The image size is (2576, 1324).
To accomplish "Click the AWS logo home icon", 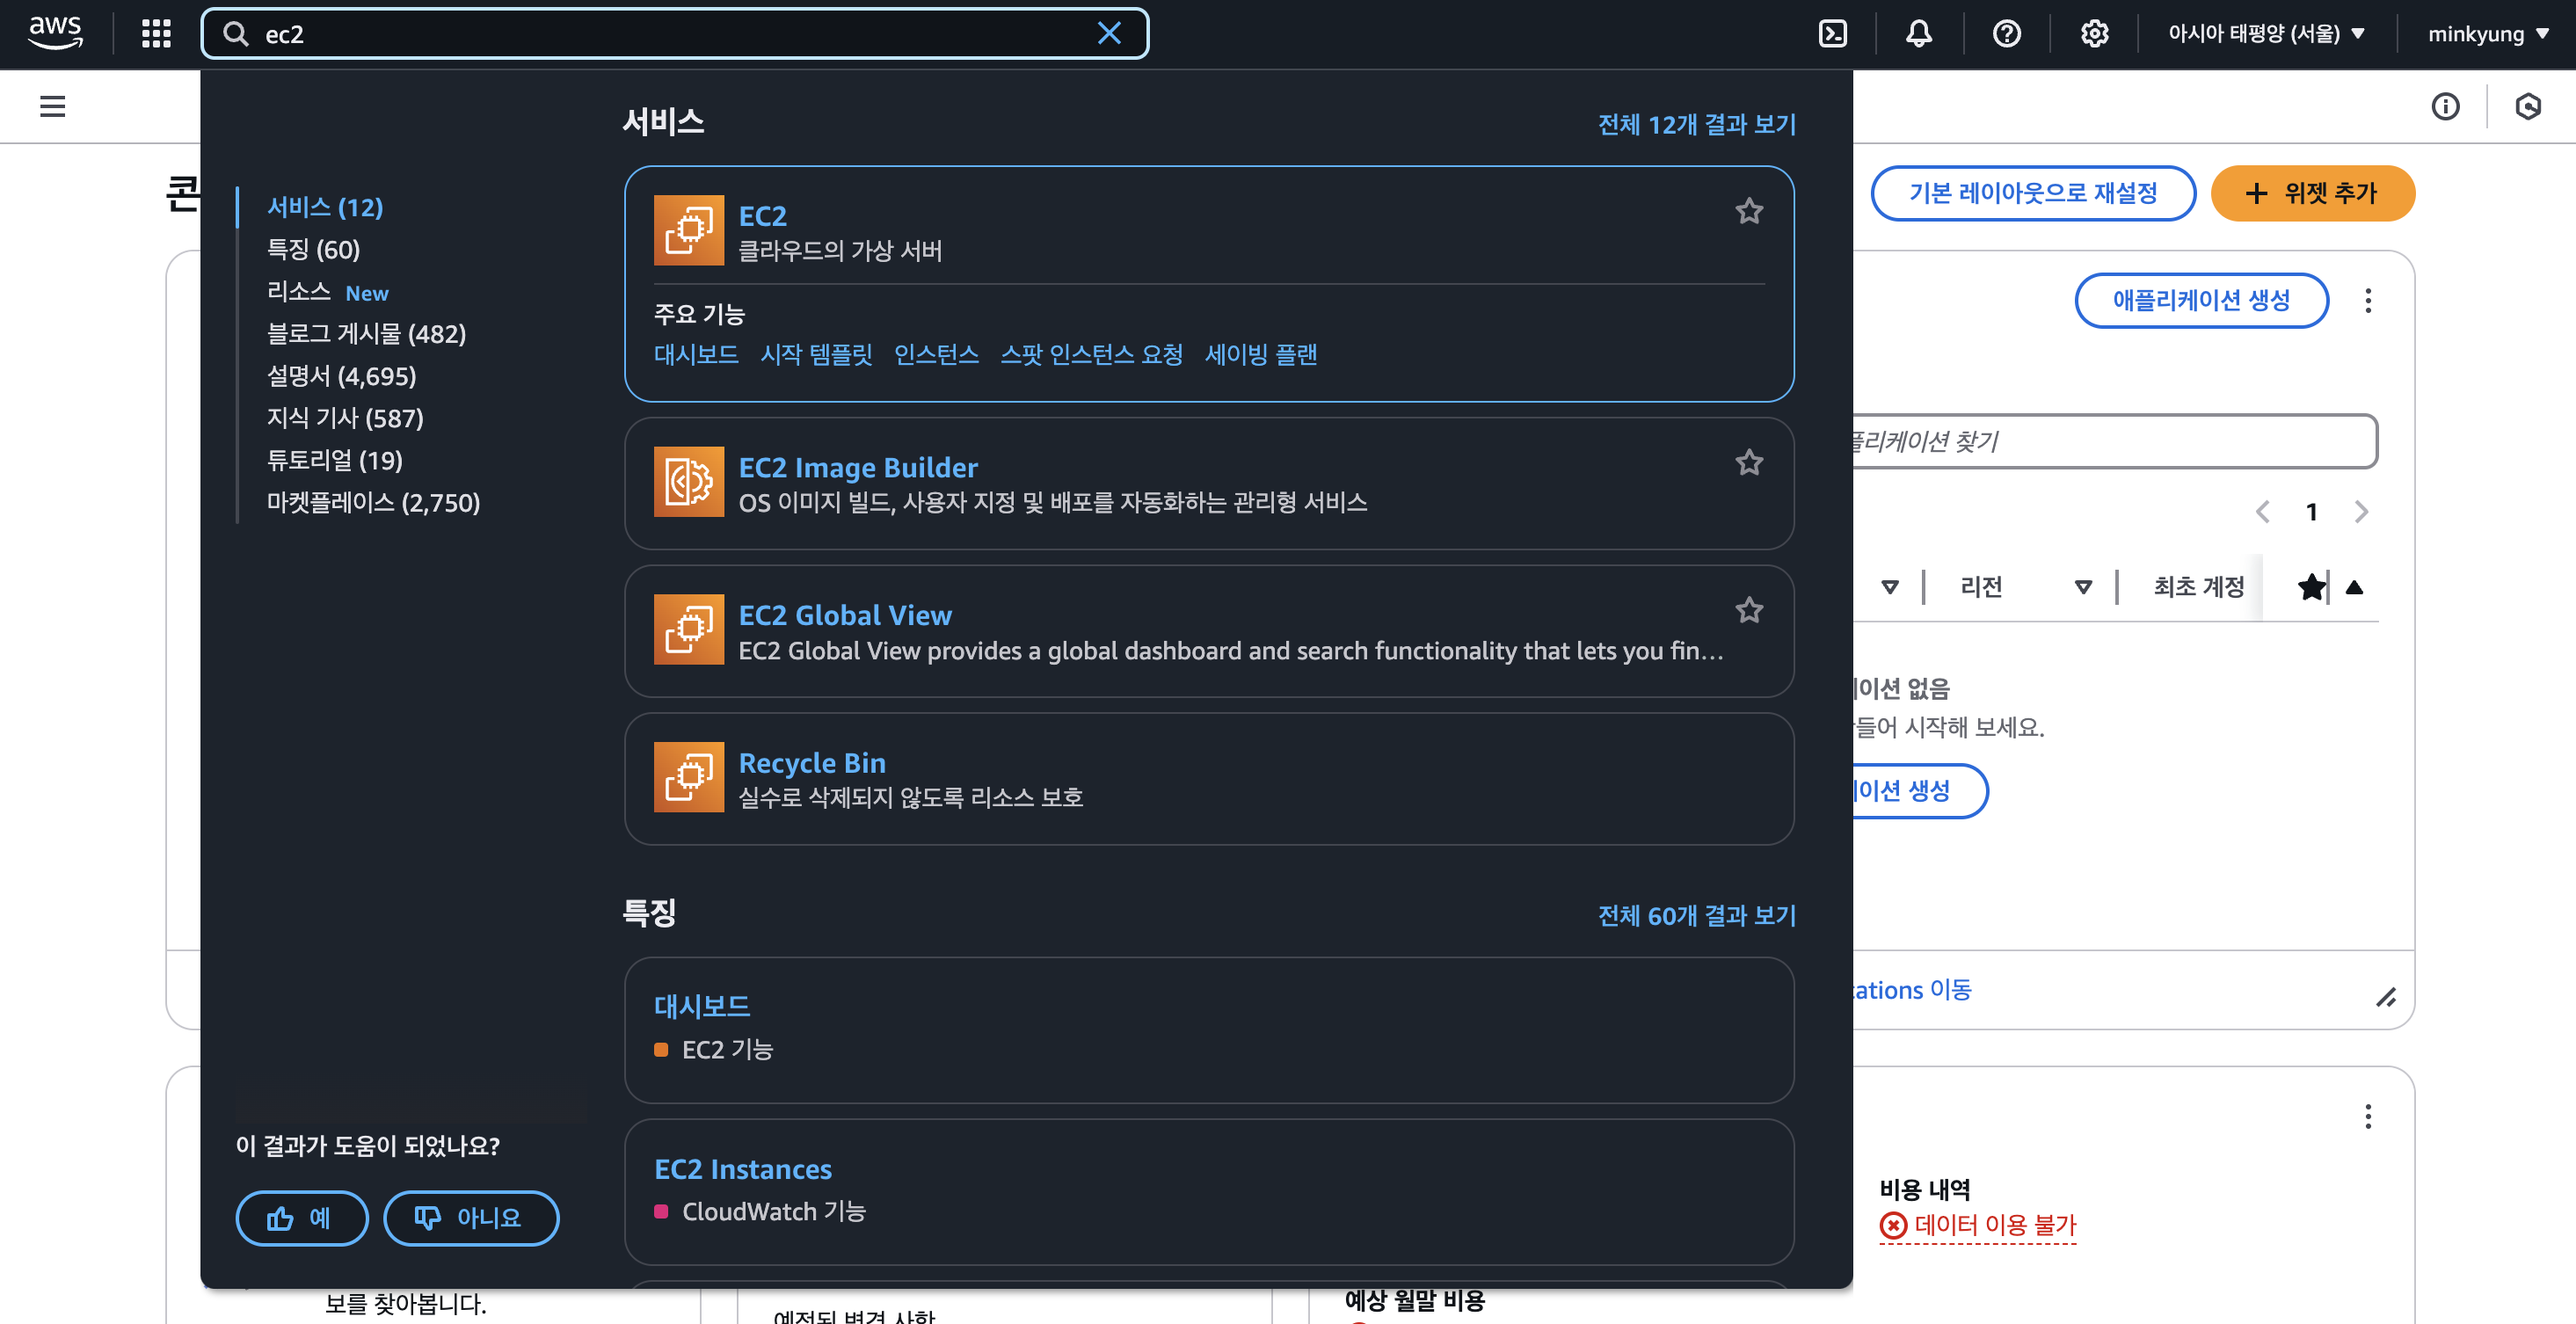I will 55,33.
